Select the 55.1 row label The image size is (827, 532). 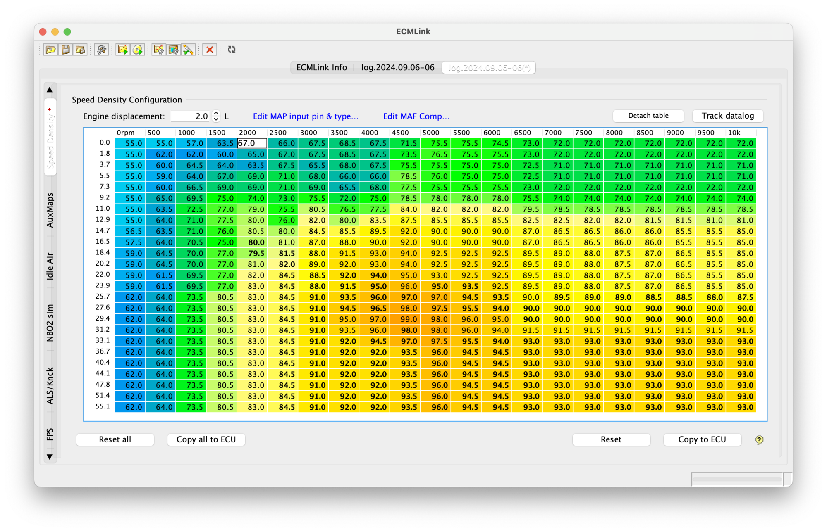point(102,406)
